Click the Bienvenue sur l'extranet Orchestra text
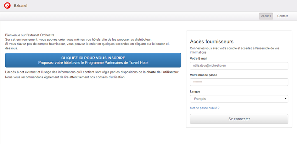 pyautogui.click(x=30, y=35)
